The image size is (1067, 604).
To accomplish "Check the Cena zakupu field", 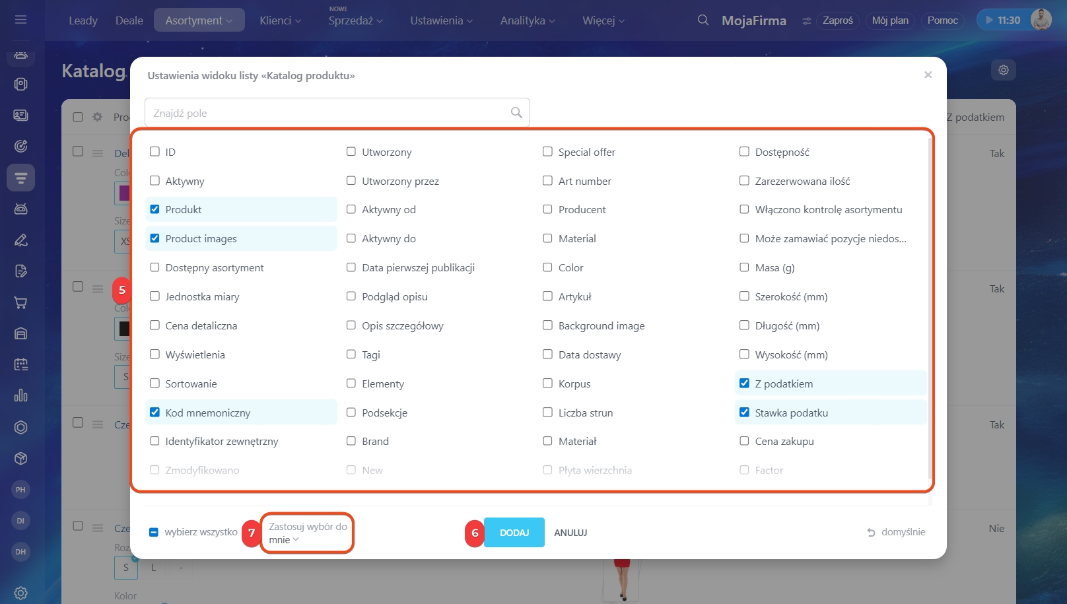I will 744,441.
